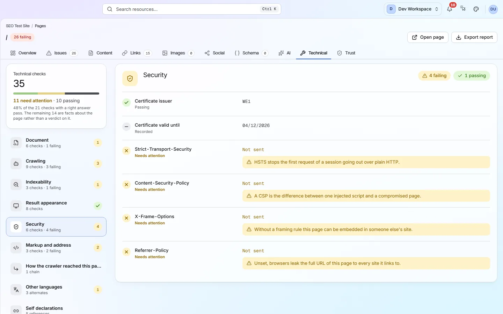Screen dimensions: 503x314
Task: Open the Content tab
Action: tap(101, 53)
